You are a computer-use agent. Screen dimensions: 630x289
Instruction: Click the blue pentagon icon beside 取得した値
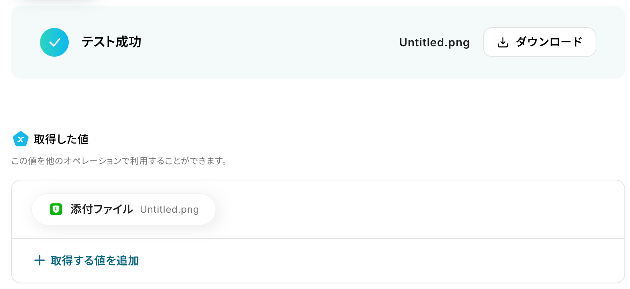21,139
